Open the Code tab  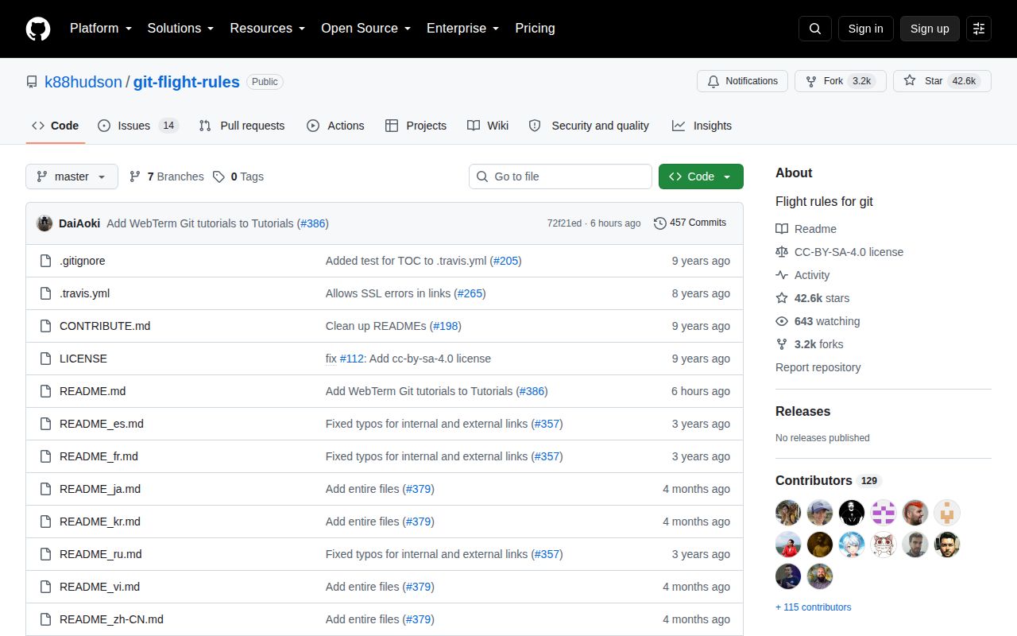[x=56, y=126]
